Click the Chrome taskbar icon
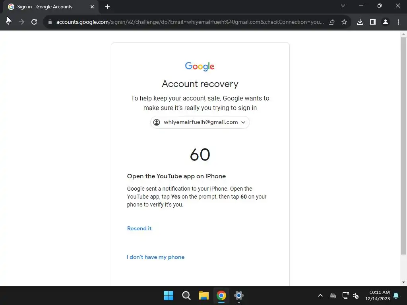Image resolution: width=407 pixels, height=305 pixels. click(221, 295)
